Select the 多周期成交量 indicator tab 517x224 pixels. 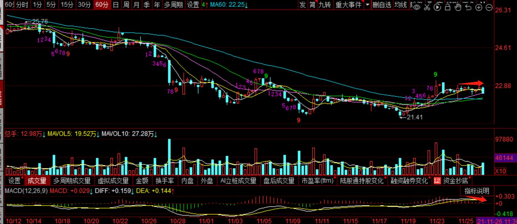click(x=72, y=181)
